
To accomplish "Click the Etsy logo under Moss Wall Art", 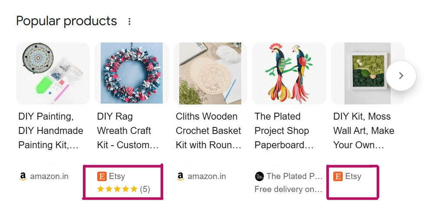I will click(338, 176).
